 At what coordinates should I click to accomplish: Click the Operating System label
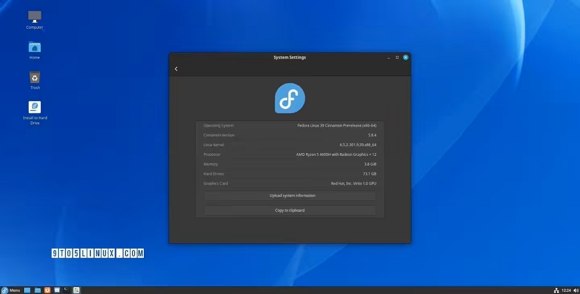pyautogui.click(x=219, y=126)
